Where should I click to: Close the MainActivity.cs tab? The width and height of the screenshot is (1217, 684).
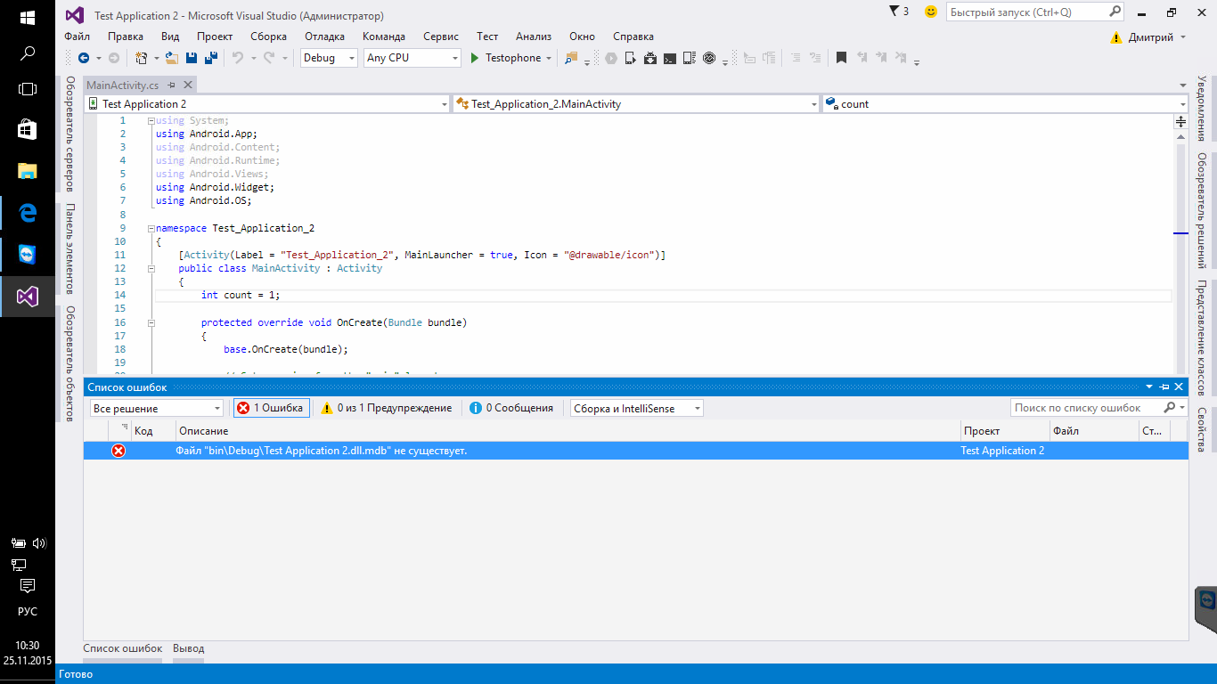point(188,85)
